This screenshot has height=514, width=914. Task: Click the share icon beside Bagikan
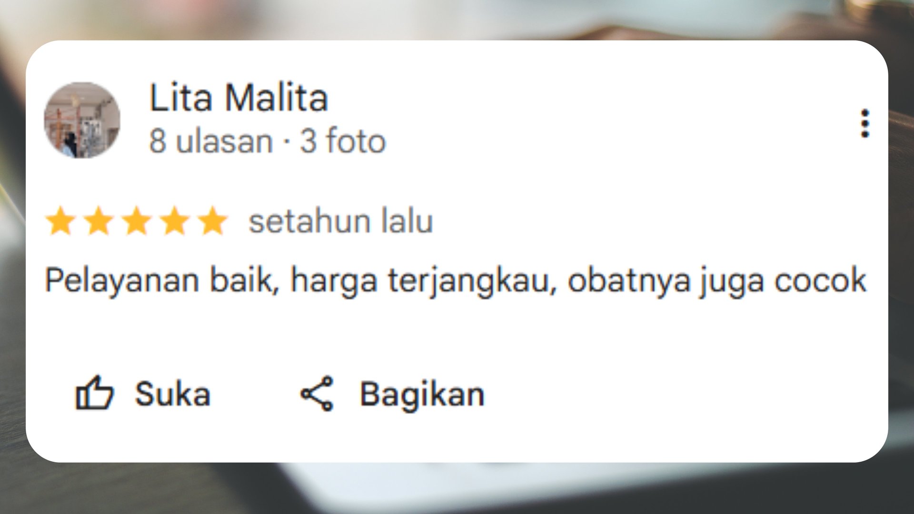(317, 394)
